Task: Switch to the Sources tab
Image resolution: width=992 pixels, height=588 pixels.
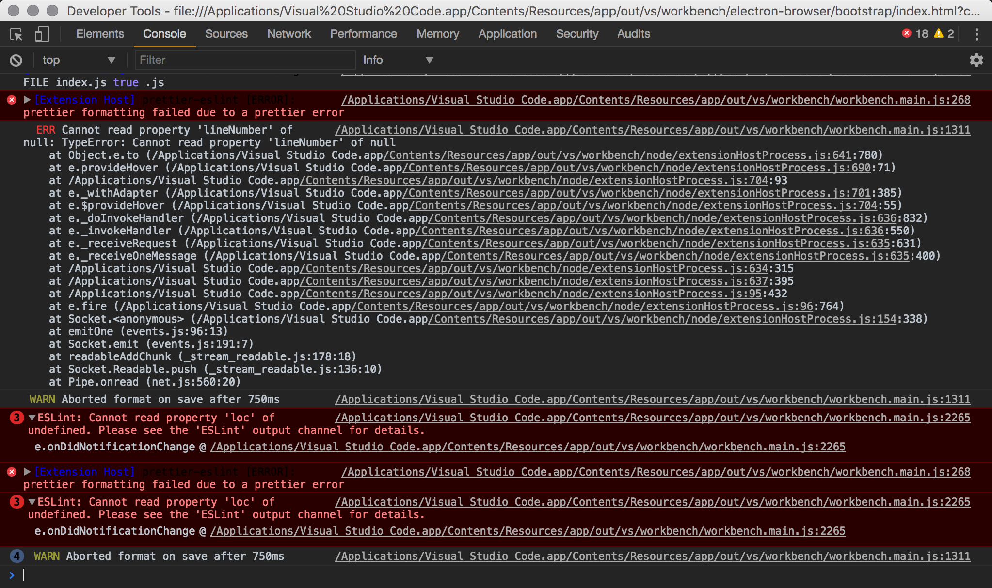Action: coord(226,34)
